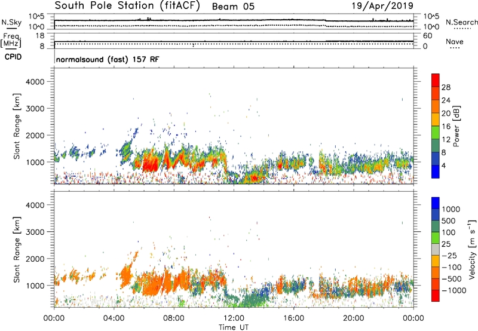The height and width of the screenshot is (331, 478).
Task: Click the '60' tick on the Nave axis
Action: coord(427,36)
